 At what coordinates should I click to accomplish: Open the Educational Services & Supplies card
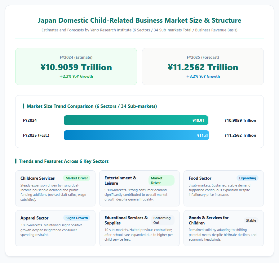pos(139,228)
